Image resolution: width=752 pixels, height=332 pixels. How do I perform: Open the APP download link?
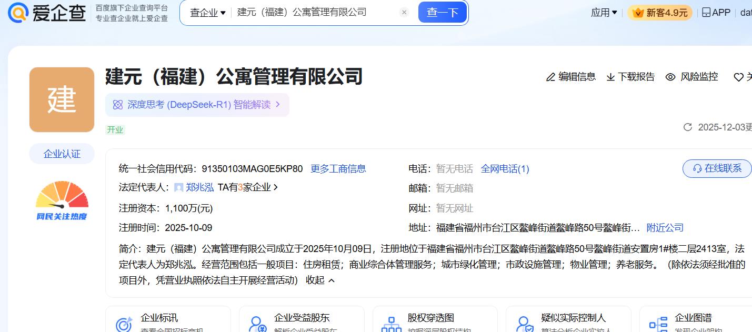coord(716,13)
